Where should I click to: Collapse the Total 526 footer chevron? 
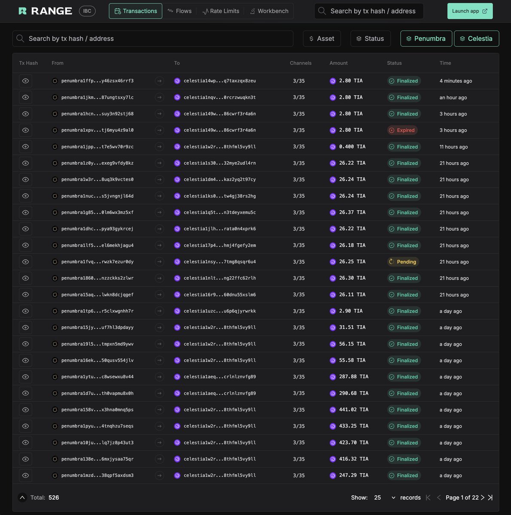click(x=22, y=497)
